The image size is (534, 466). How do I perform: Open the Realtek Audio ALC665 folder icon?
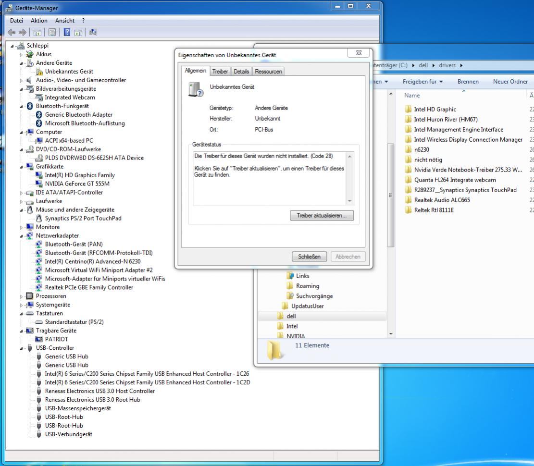point(409,200)
